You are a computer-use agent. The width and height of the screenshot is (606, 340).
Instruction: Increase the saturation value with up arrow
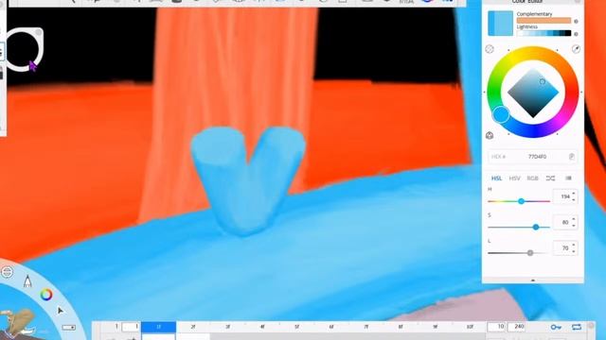(574, 219)
